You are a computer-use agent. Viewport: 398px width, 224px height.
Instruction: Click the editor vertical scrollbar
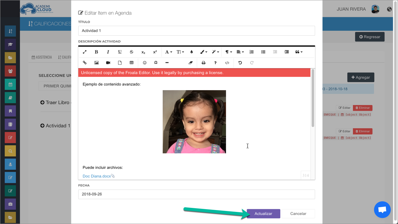pyautogui.click(x=313, y=98)
